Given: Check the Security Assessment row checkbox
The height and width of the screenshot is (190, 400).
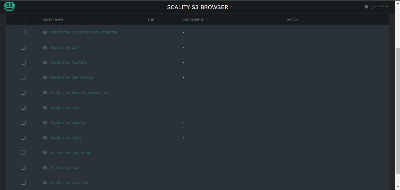Looking at the screenshot, I should [23, 92].
